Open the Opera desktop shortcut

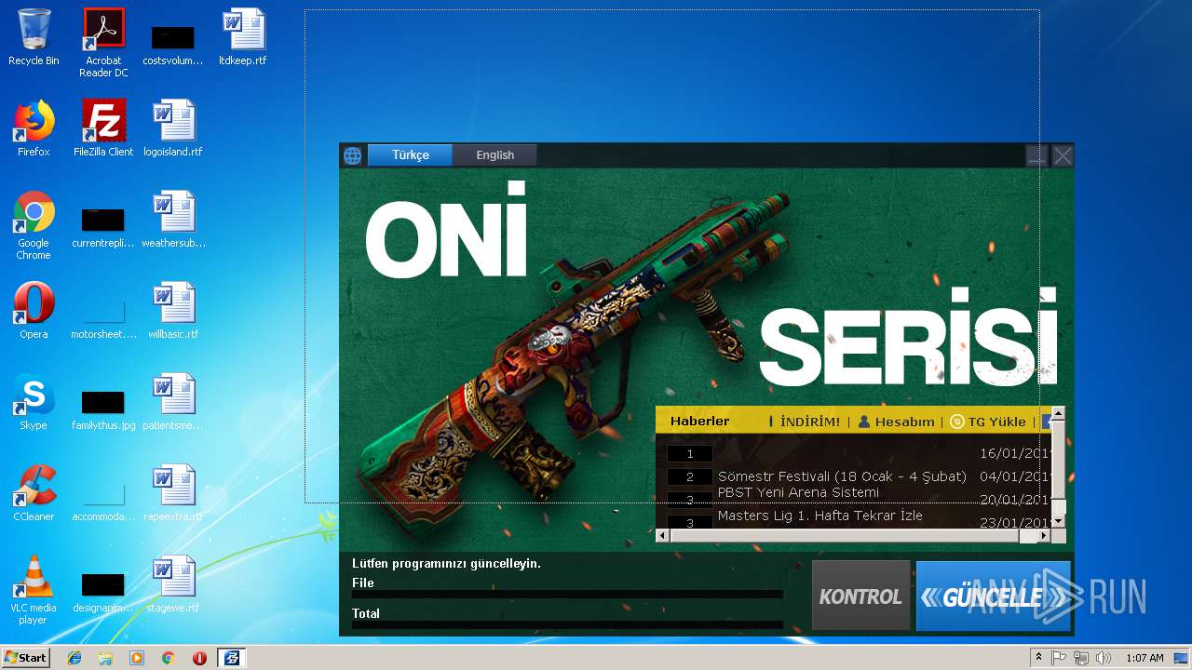coord(34,311)
